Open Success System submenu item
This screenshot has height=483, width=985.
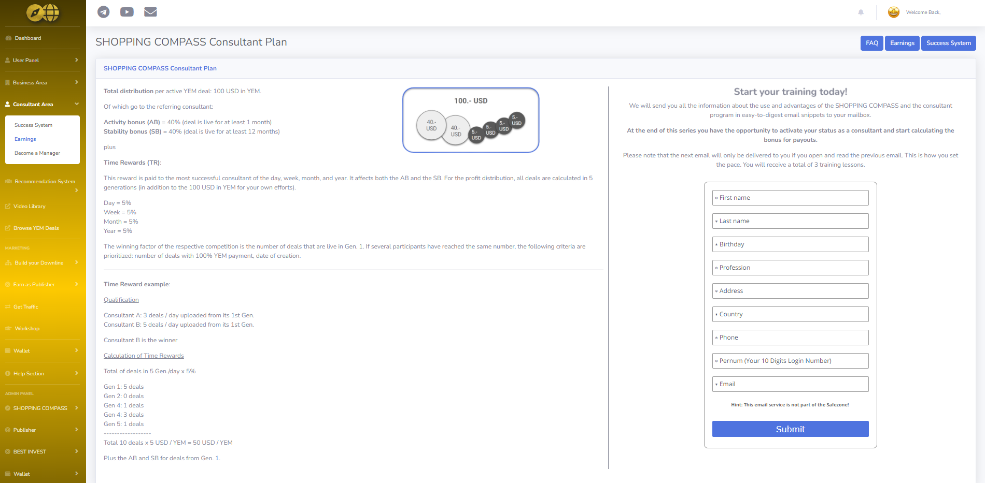click(33, 125)
